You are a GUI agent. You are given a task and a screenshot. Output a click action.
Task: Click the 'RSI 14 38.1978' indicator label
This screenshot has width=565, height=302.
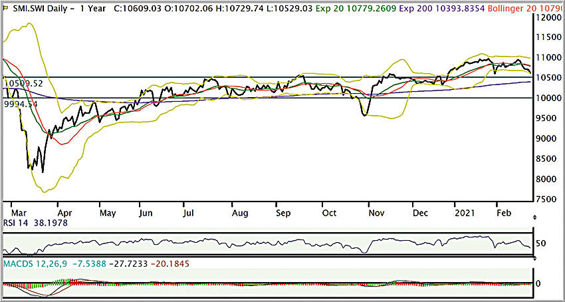click(x=35, y=224)
